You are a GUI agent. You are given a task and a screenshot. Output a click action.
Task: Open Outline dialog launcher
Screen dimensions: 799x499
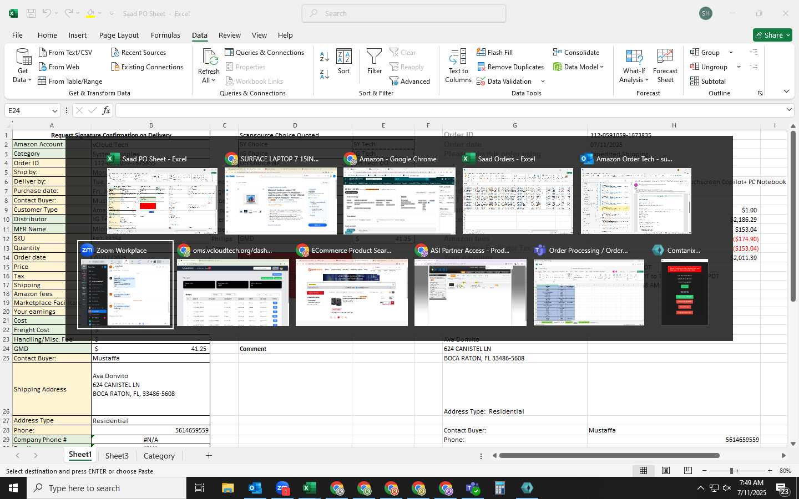760,93
